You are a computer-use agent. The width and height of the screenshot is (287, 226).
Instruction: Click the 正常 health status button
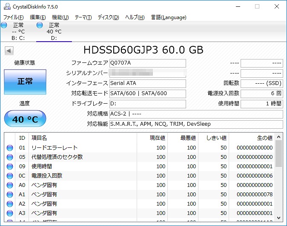tap(25, 82)
